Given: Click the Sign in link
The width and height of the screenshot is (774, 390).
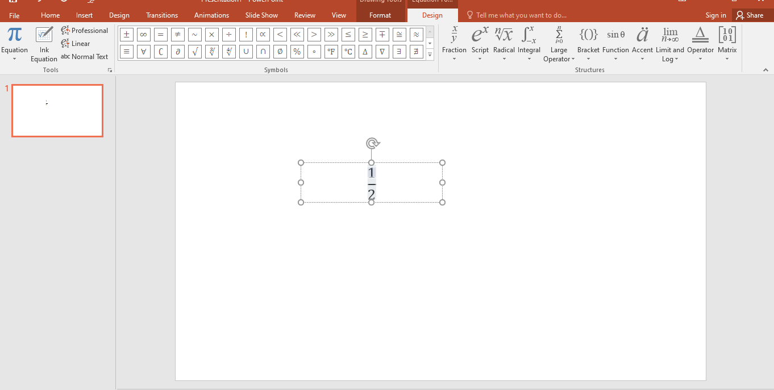Looking at the screenshot, I should (715, 15).
